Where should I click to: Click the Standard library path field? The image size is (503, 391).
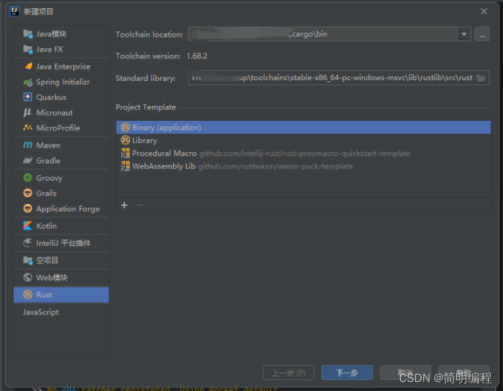tap(338, 78)
